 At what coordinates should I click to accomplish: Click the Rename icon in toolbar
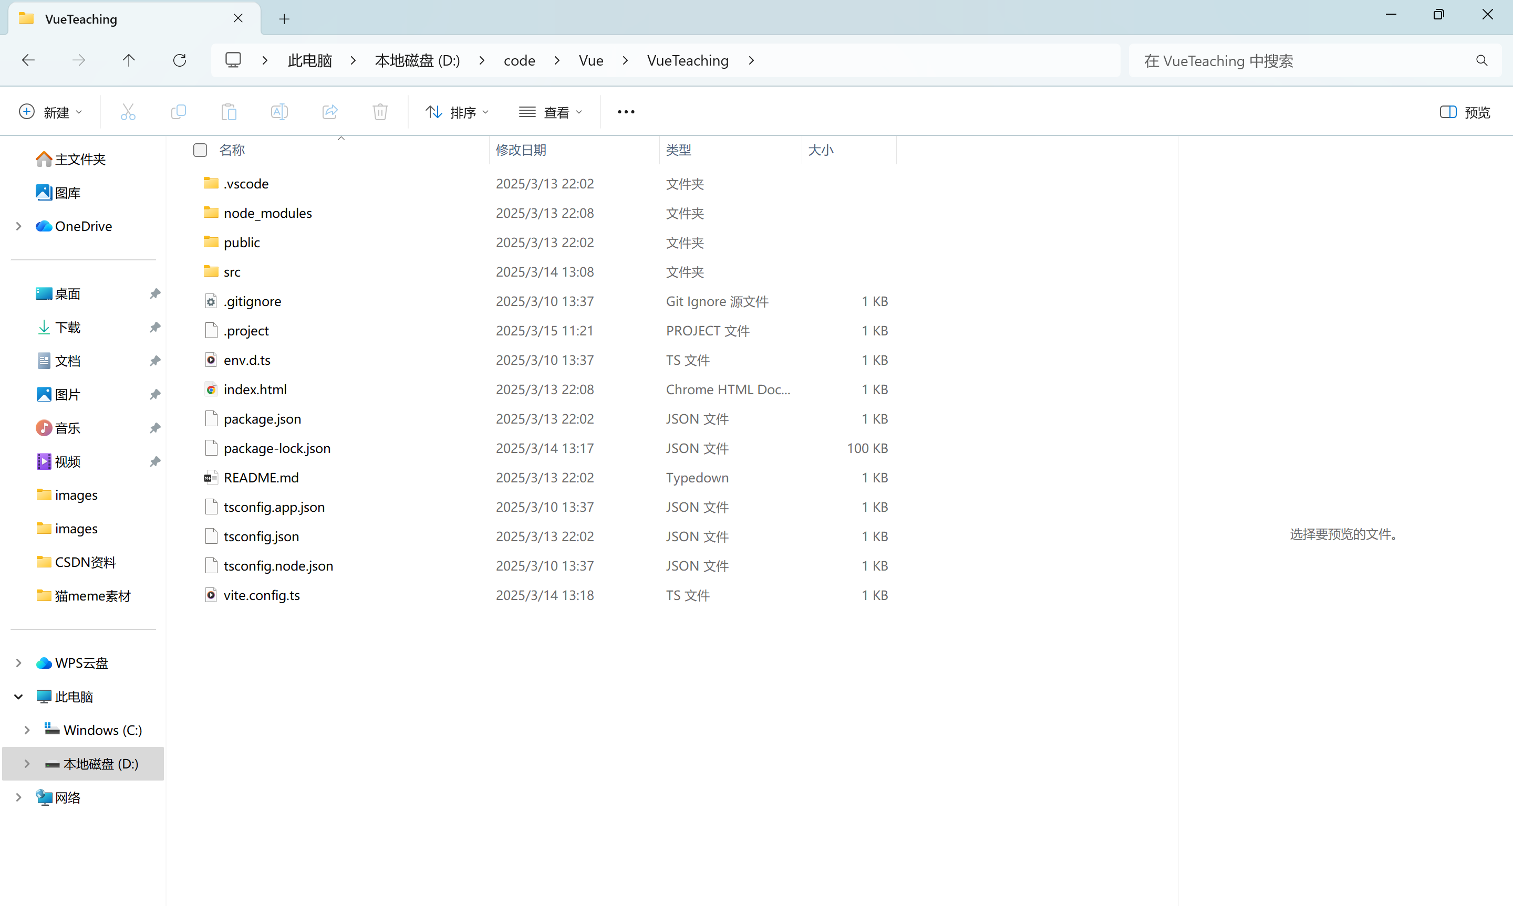279,112
